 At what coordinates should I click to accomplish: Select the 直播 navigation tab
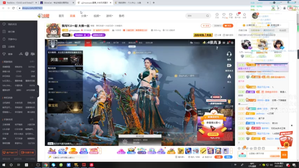coord(73,16)
